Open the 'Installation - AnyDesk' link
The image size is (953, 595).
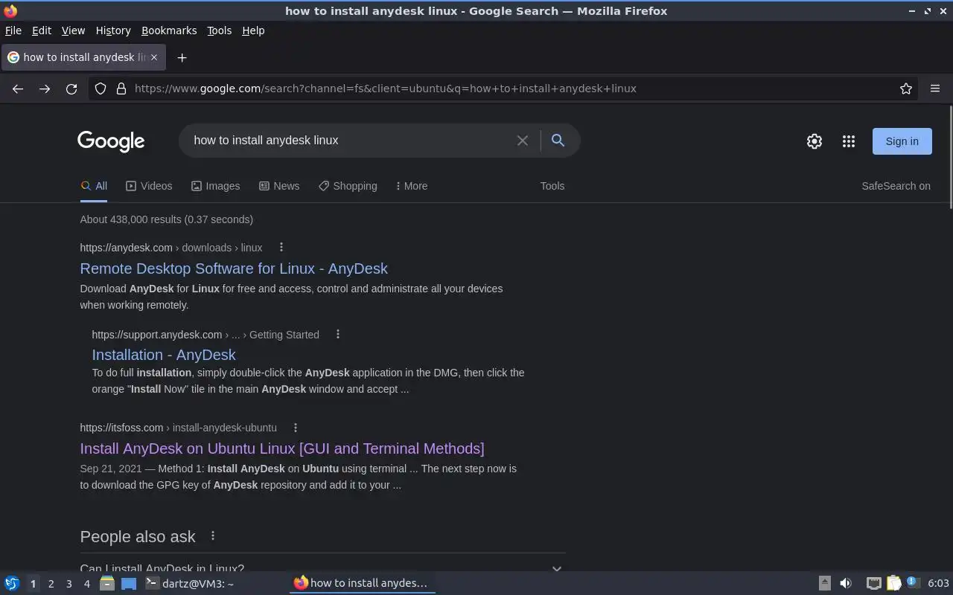(x=164, y=355)
